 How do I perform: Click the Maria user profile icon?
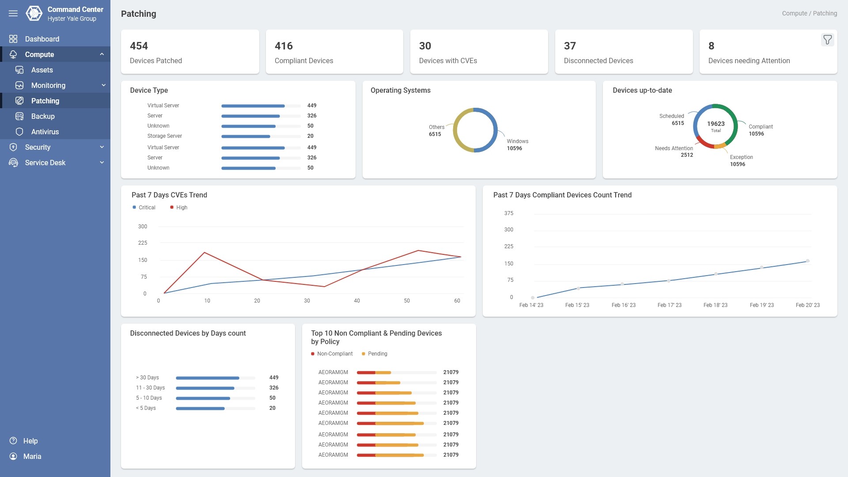tap(13, 456)
